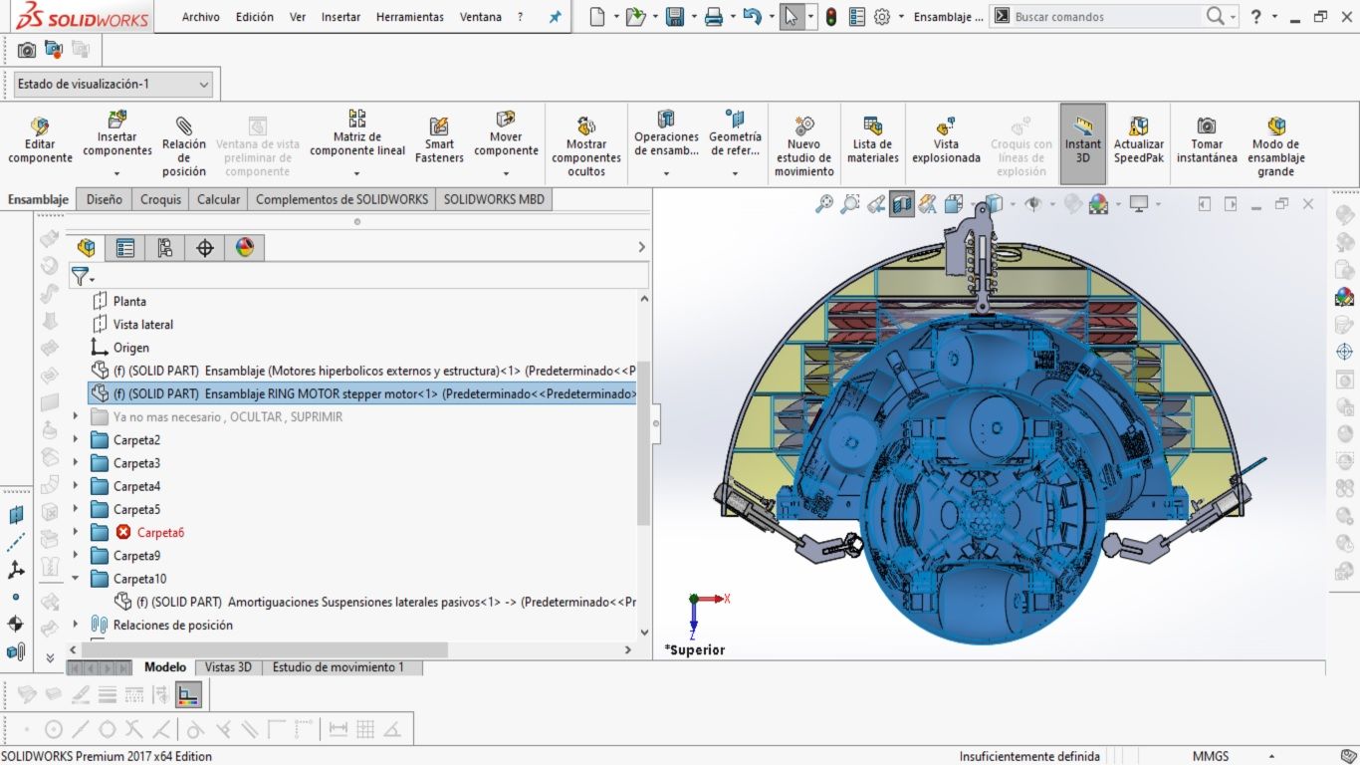This screenshot has width=1360, height=765.
Task: Open Estudio de movimiento 1 tab
Action: (339, 667)
